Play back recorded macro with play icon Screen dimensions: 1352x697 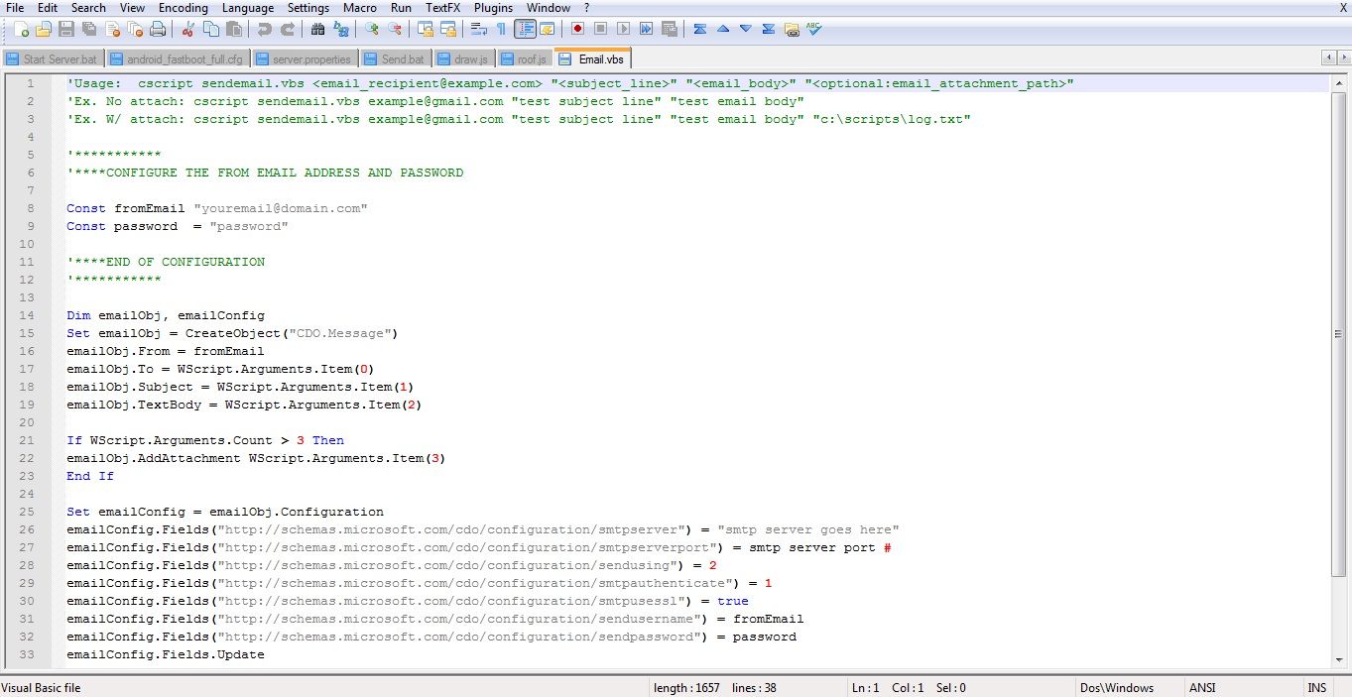623,30
